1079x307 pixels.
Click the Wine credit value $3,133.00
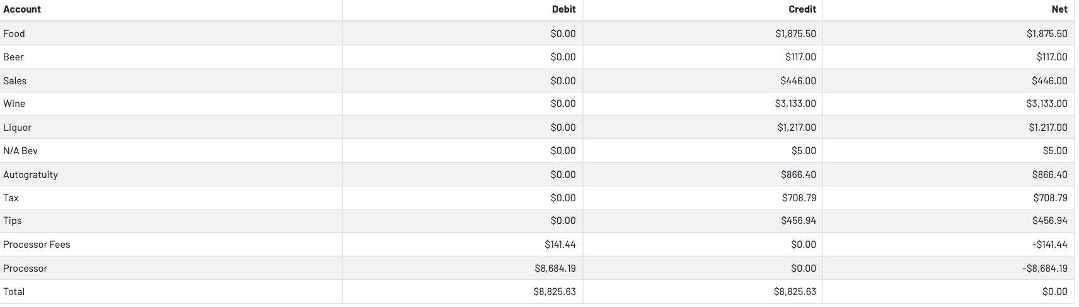795,104
